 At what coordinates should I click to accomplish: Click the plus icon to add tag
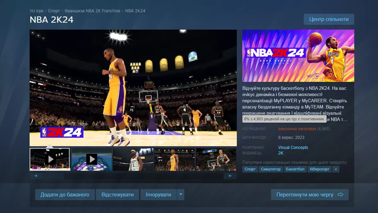click(336, 169)
